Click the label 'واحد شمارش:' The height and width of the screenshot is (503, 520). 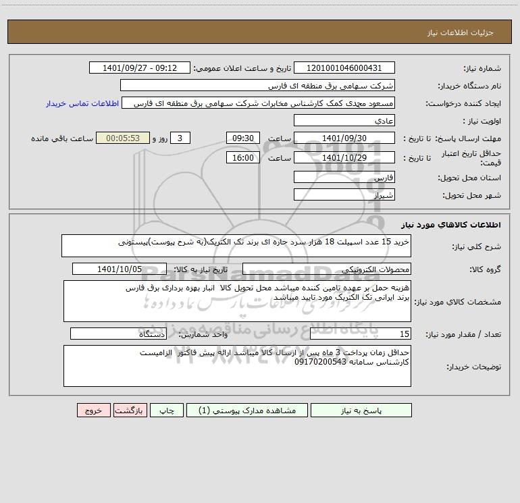point(203,334)
